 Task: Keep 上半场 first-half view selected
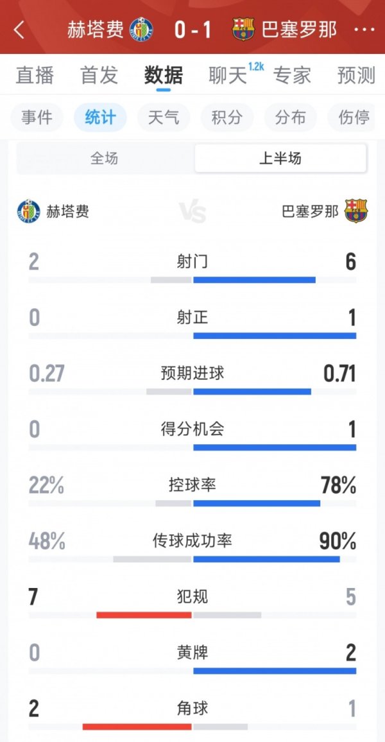280,157
